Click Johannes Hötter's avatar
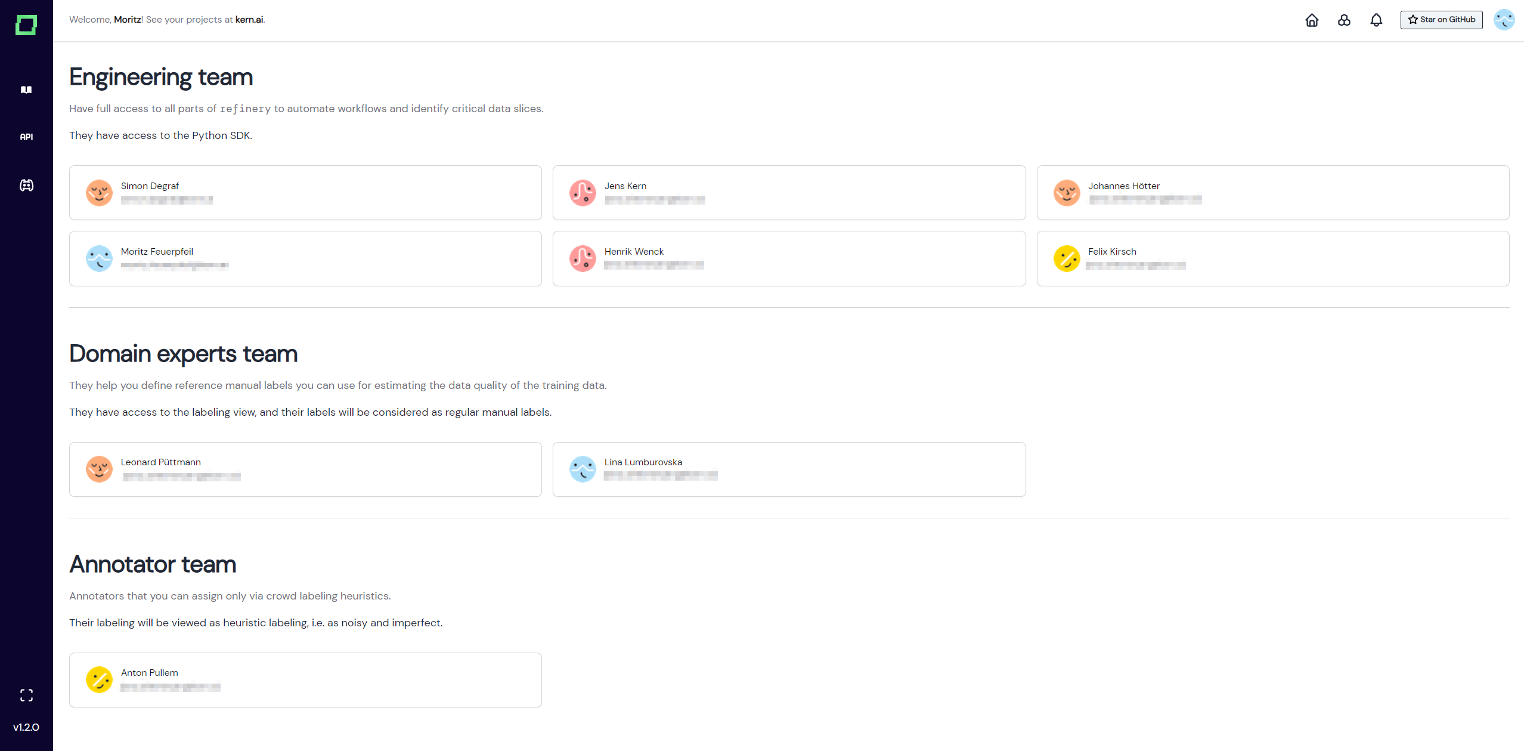The height and width of the screenshot is (751, 1524). click(x=1067, y=193)
